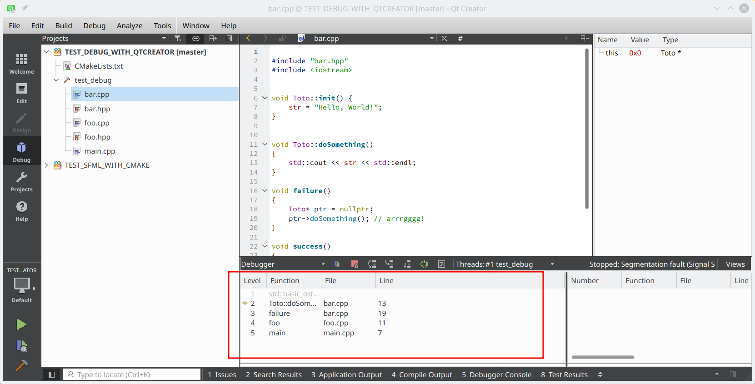This screenshot has width=755, height=384.
Task: Toggle right sidebar in status bar
Action: click(x=733, y=374)
